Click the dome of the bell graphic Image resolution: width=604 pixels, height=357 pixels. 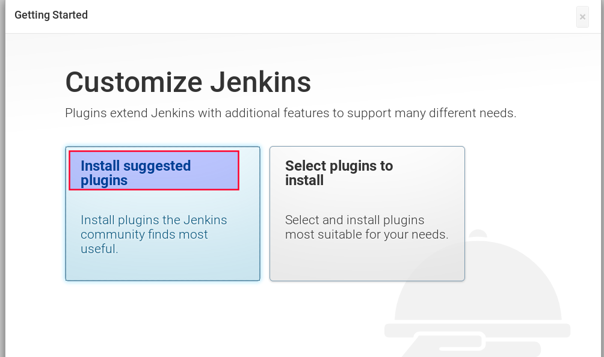pyautogui.click(x=478, y=280)
